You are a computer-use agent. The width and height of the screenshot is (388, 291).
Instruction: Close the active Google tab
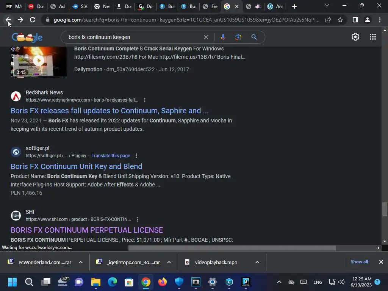(237, 6)
